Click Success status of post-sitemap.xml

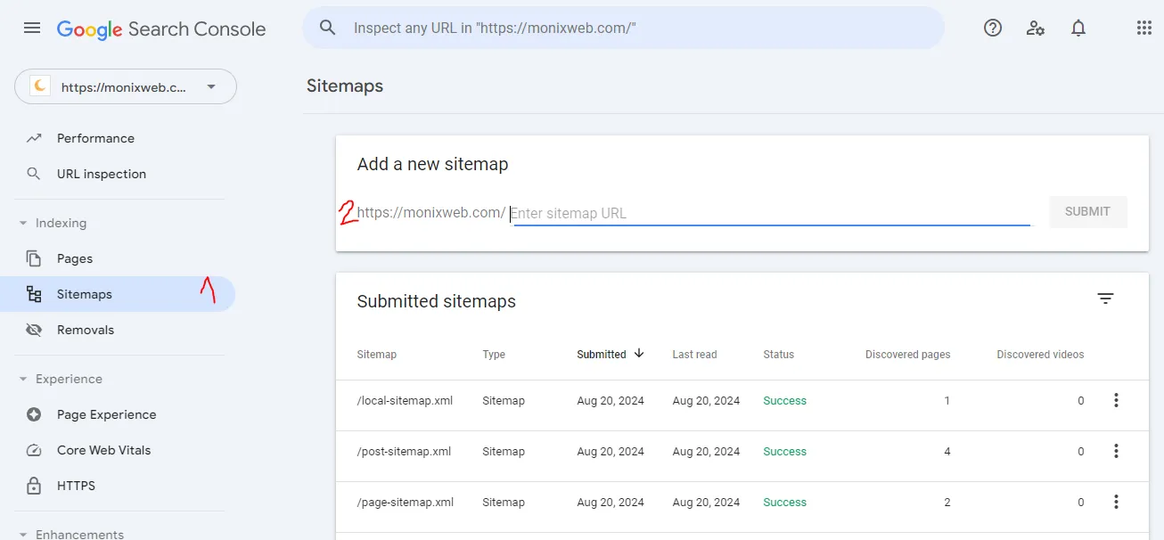click(x=784, y=452)
